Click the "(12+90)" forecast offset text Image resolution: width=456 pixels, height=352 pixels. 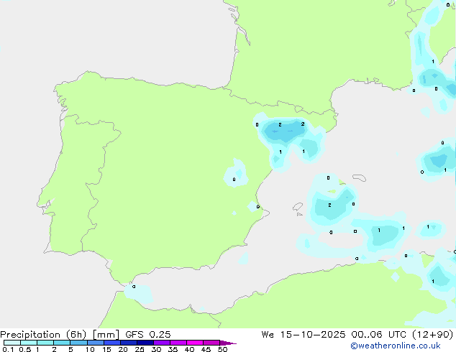coord(433,335)
